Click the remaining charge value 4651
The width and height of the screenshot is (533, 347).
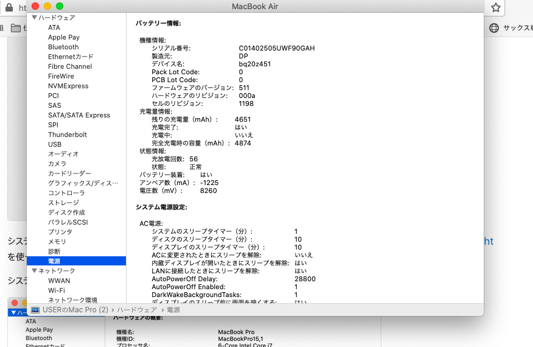tap(243, 119)
